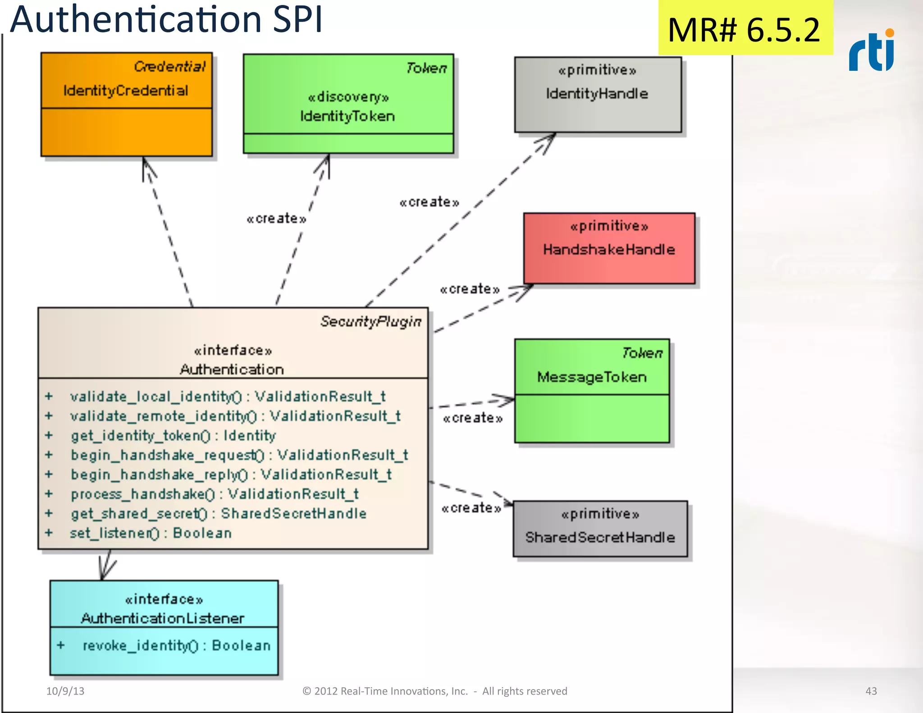Click the yellow MR# 6.5.2 label
The width and height of the screenshot is (923, 713).
pyautogui.click(x=745, y=29)
